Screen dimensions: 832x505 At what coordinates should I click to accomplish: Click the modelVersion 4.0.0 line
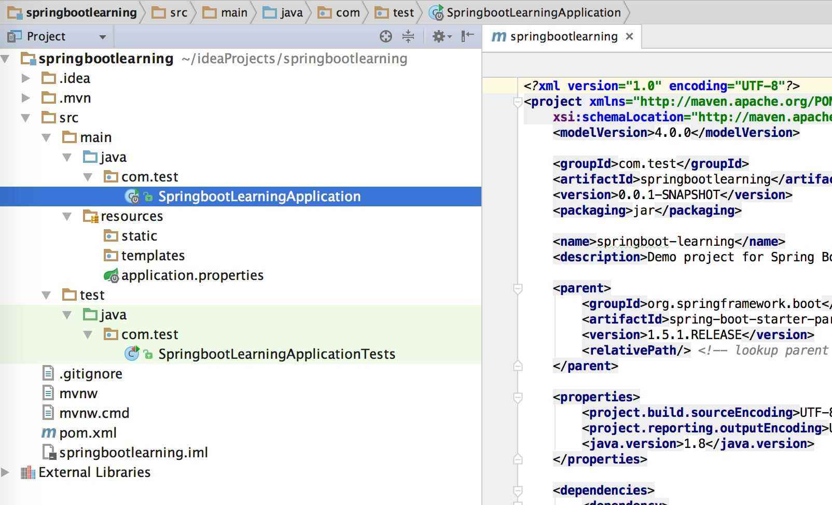(x=676, y=133)
